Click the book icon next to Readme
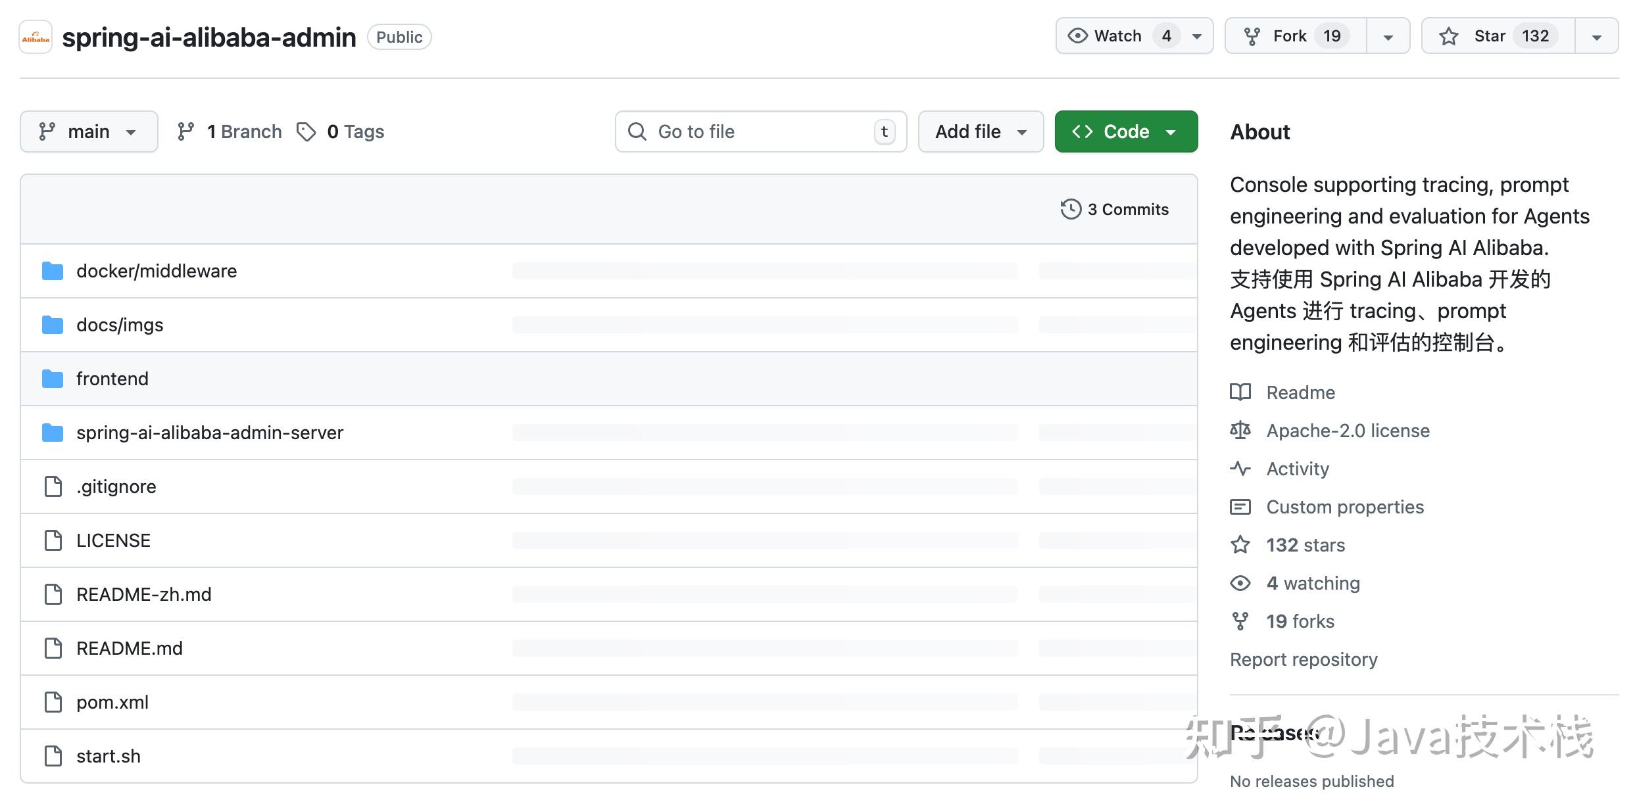The image size is (1635, 802). click(x=1240, y=392)
